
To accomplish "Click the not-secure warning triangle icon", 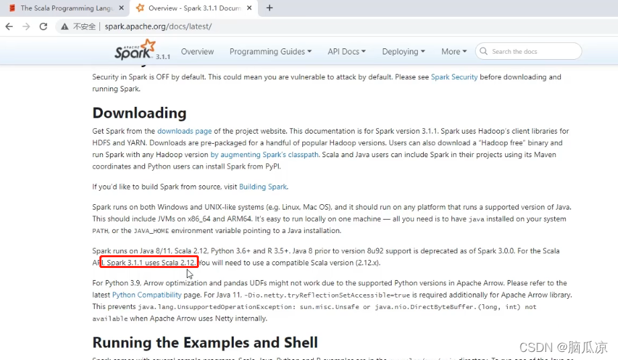I will 64,26.
